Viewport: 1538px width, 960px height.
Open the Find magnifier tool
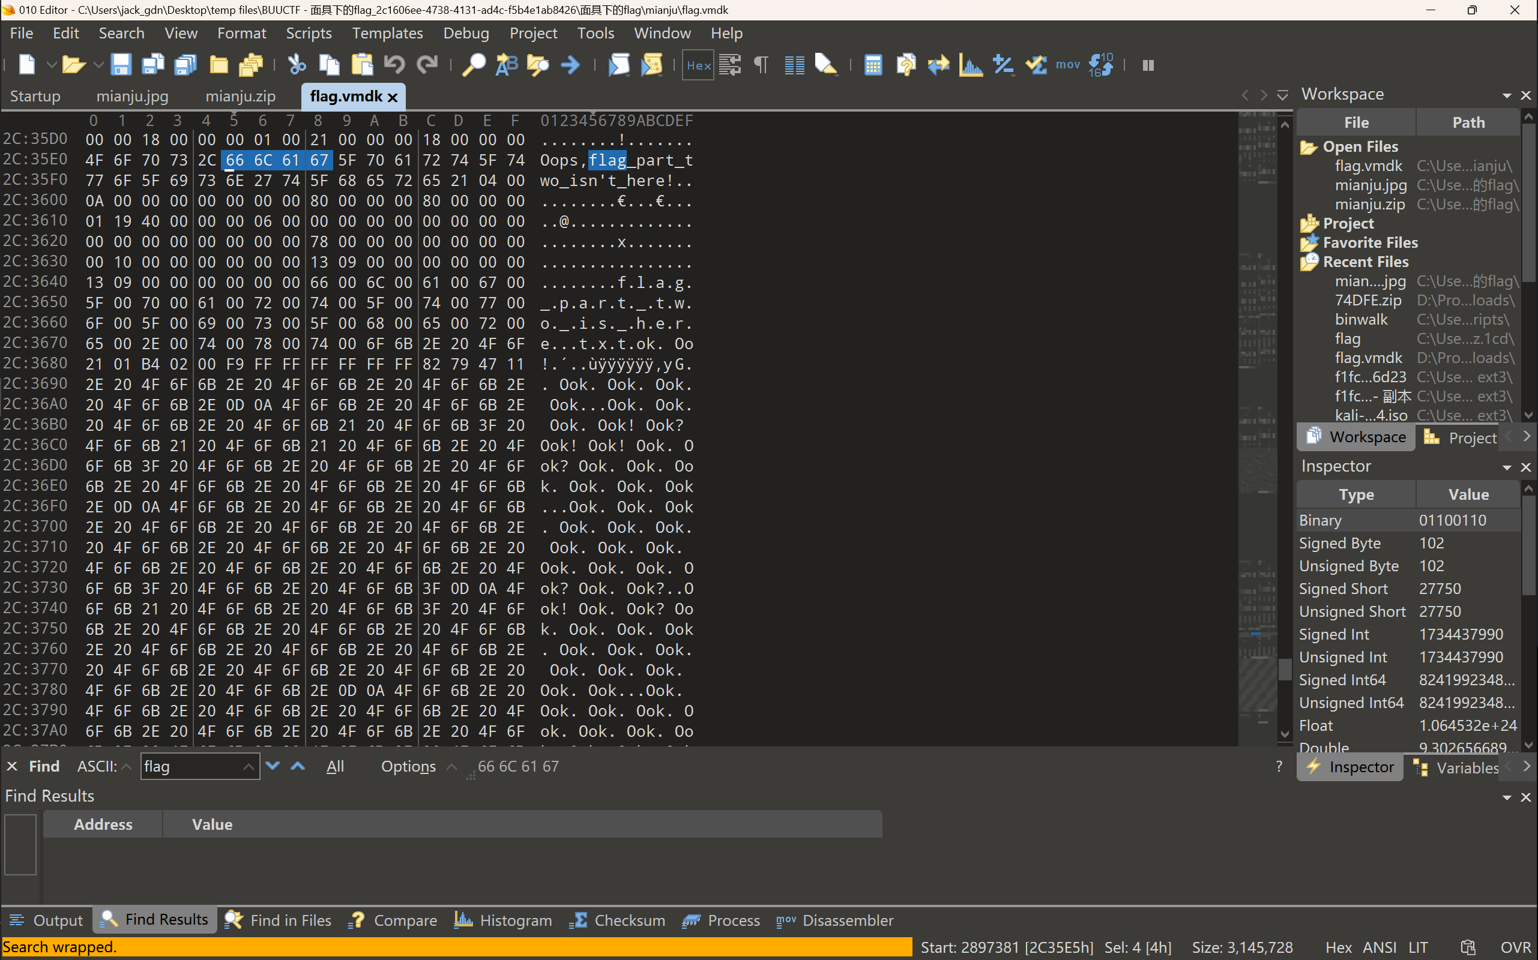click(x=473, y=65)
